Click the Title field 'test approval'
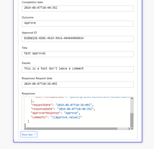This screenshot has width=154, height=149. [x=78, y=54]
